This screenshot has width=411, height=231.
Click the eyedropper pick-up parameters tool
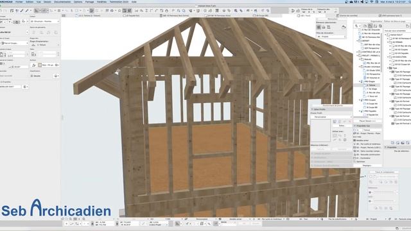[22, 11]
